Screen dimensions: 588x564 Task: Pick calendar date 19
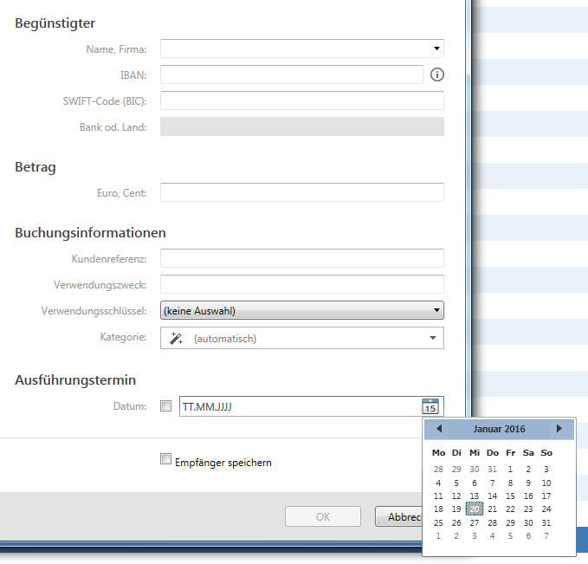pos(456,509)
